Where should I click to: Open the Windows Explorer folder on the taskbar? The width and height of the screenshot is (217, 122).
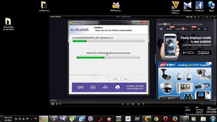[203, 119]
